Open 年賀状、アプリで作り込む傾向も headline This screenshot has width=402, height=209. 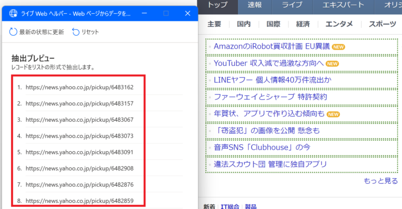(269, 114)
